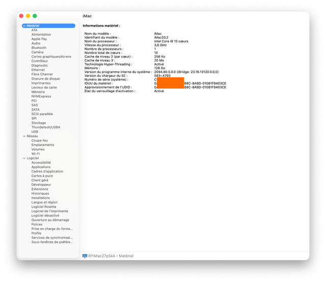
Task: Click the iMac20,2 model identifier value
Action: coord(161,38)
